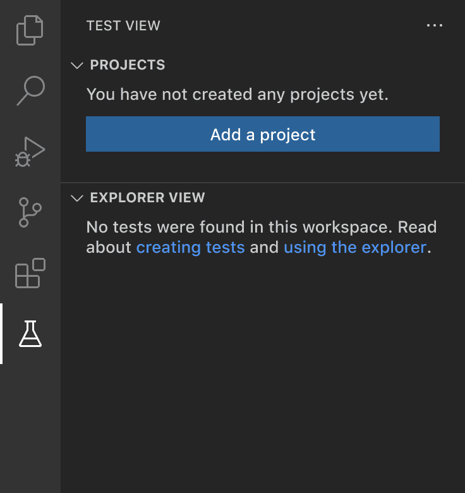Screen dimensions: 465x493
Task: Follow the creating tests link
Action: click(x=190, y=247)
